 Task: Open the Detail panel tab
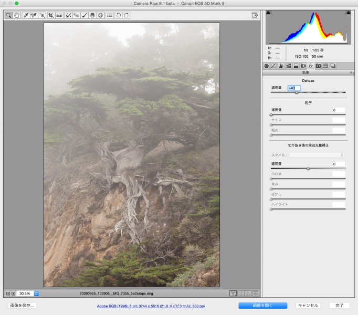(x=281, y=66)
